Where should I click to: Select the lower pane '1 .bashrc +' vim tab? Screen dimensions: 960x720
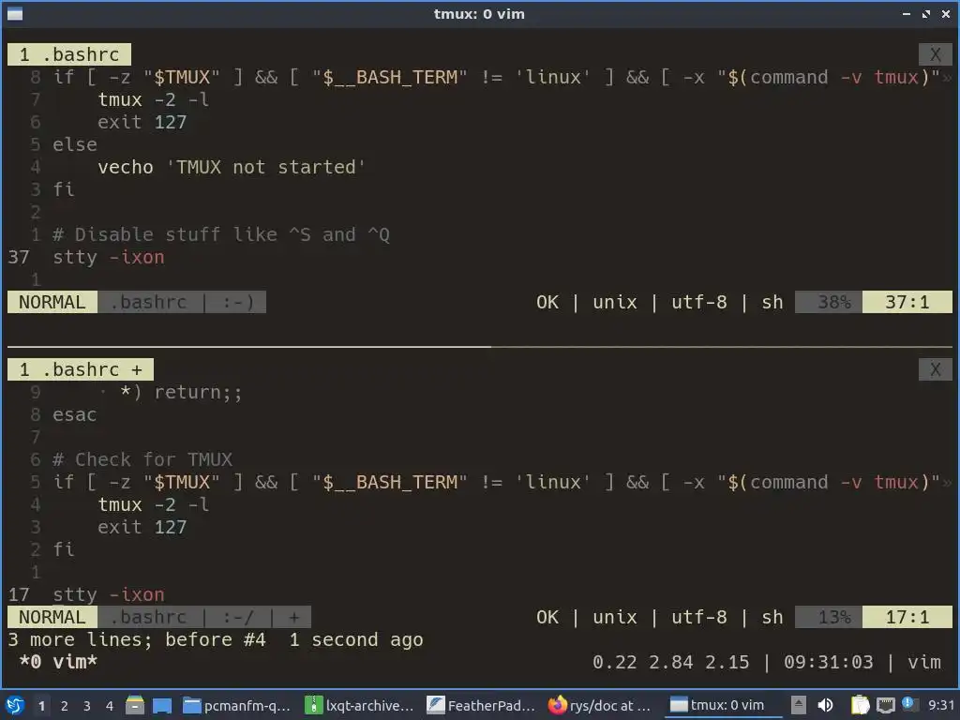81,369
